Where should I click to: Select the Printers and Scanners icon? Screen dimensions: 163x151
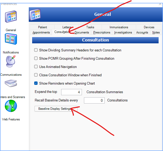[11, 84]
